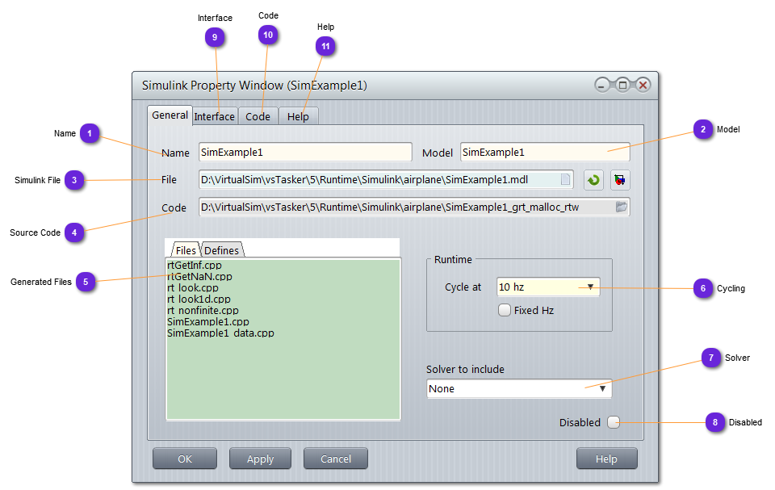Click the Apply button
This screenshot has width=775, height=490.
tap(260, 459)
